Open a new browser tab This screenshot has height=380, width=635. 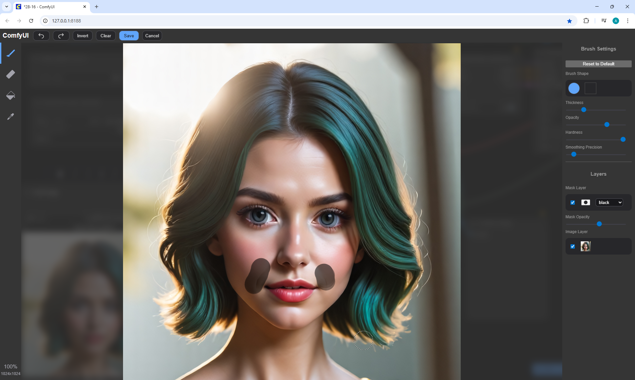click(x=97, y=7)
